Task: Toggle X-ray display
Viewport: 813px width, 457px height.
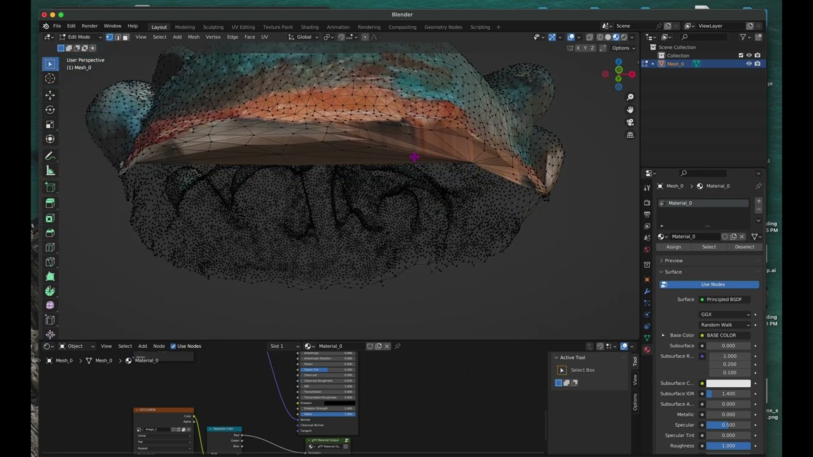Action: click(589, 37)
